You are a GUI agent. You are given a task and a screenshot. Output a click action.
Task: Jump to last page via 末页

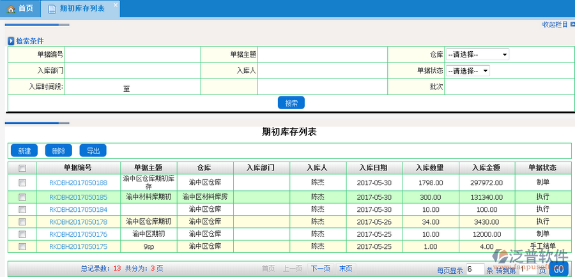click(345, 269)
